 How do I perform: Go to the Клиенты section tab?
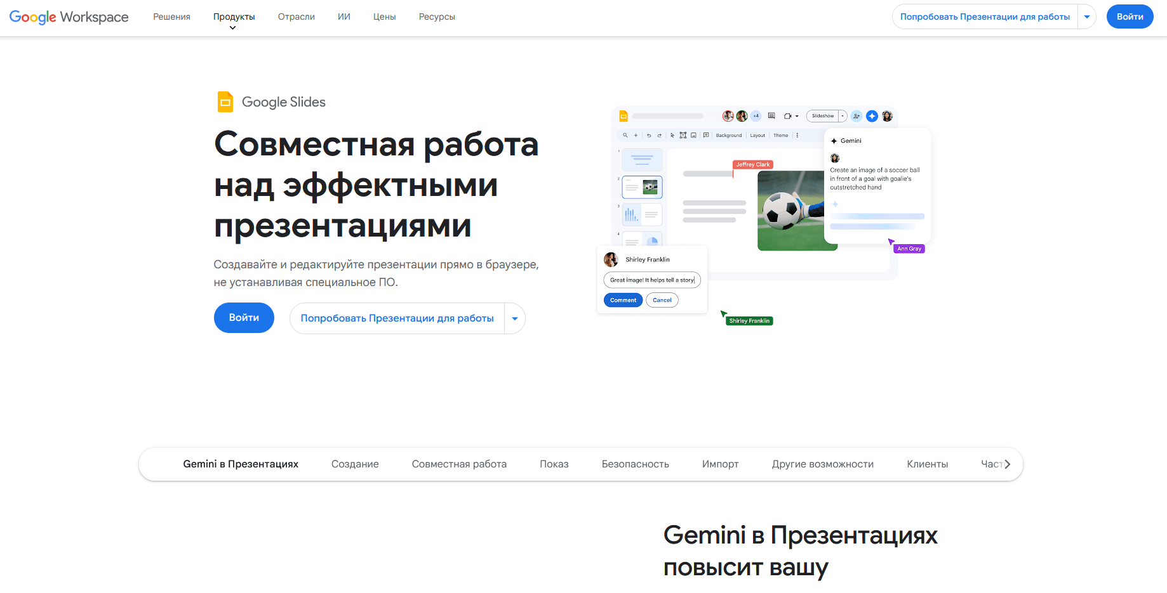(928, 464)
